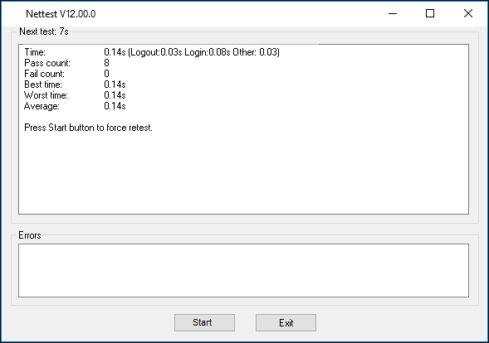Click the Time result line
The image size is (489, 343).
[152, 52]
